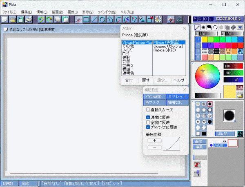Click the transparency checkerboard color icon

coord(158,20)
